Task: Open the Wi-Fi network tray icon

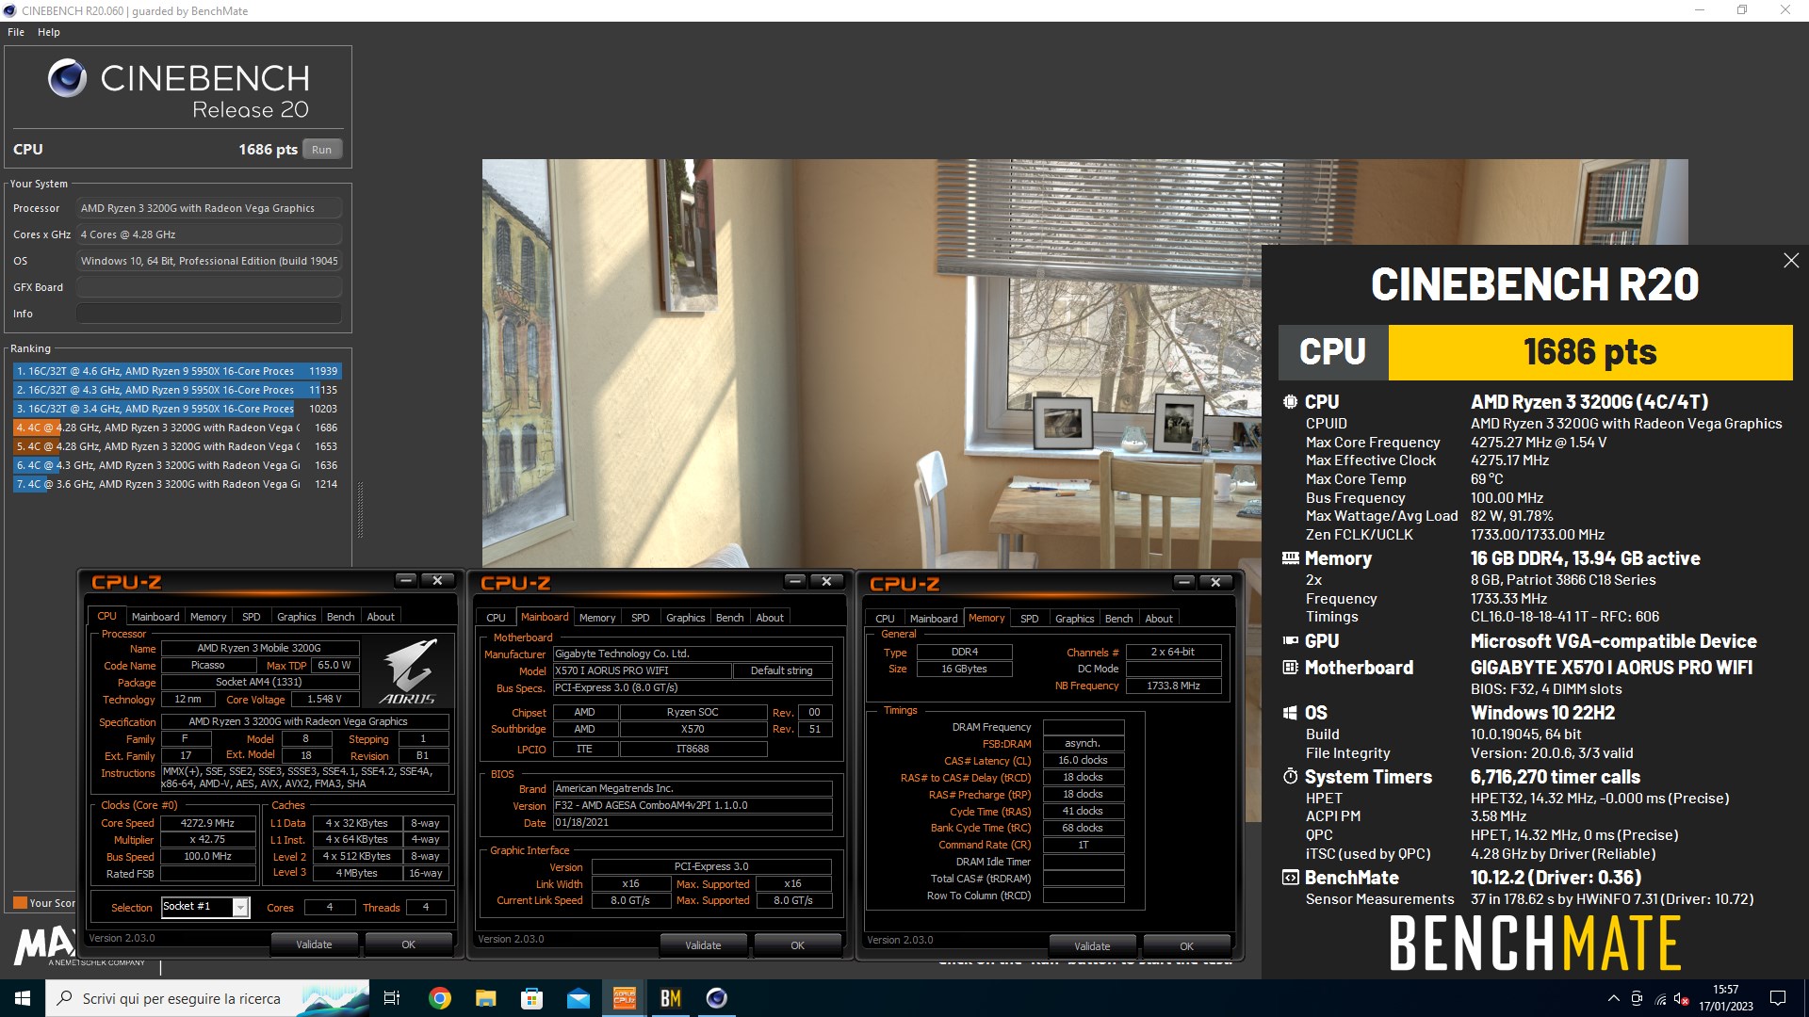Action: coord(1660,998)
